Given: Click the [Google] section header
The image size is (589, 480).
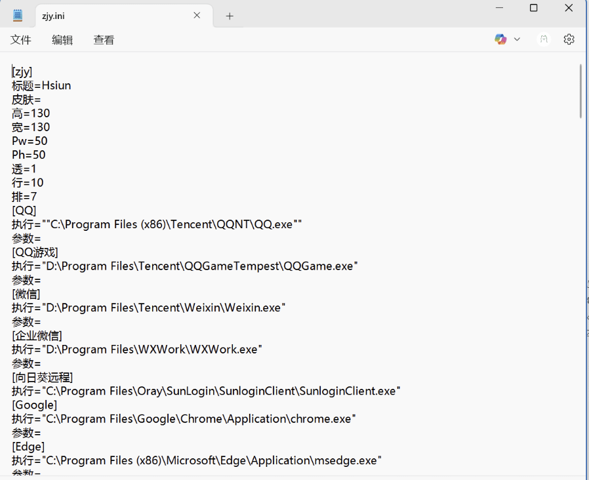Looking at the screenshot, I should [34, 405].
